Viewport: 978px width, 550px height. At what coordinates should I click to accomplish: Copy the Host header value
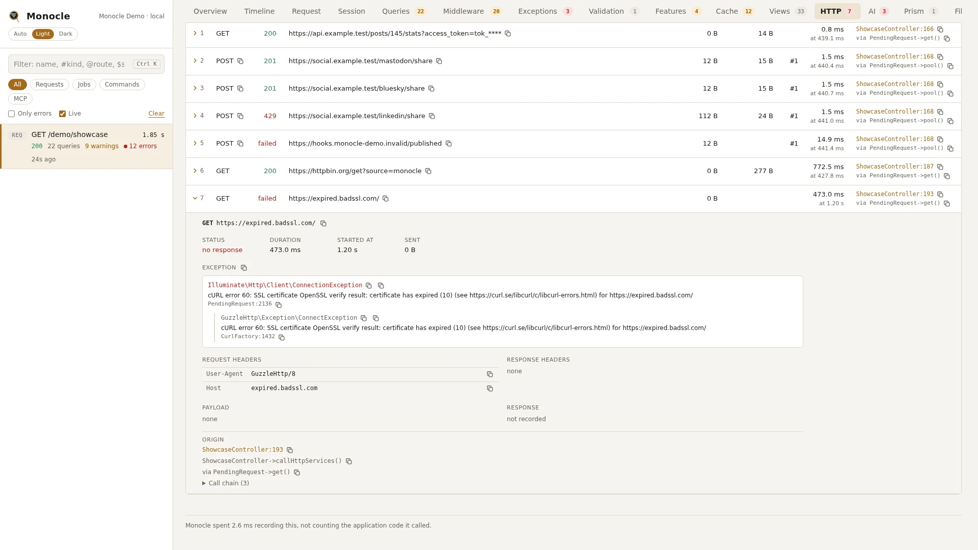pyautogui.click(x=490, y=389)
